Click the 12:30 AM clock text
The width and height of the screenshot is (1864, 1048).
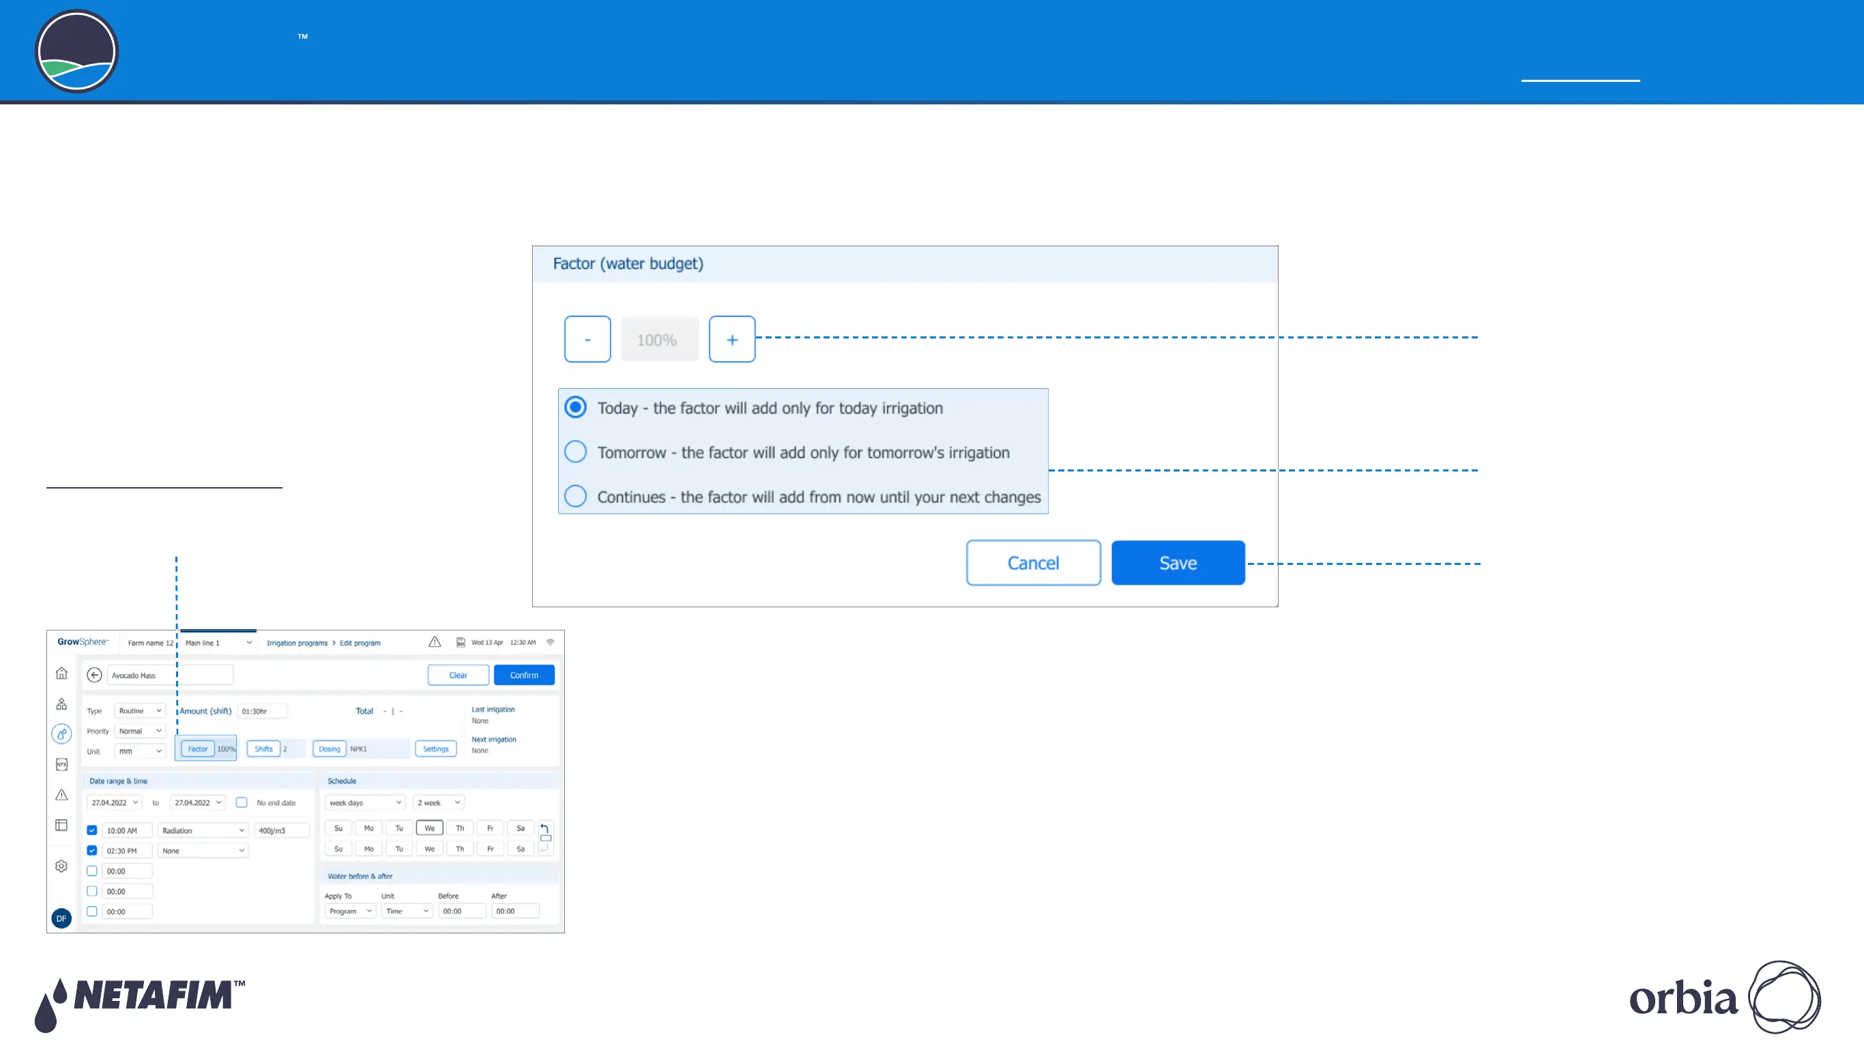[x=523, y=643]
